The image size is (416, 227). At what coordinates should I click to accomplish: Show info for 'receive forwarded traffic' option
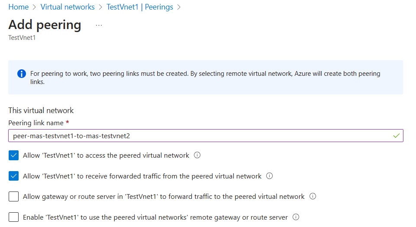[x=269, y=176]
